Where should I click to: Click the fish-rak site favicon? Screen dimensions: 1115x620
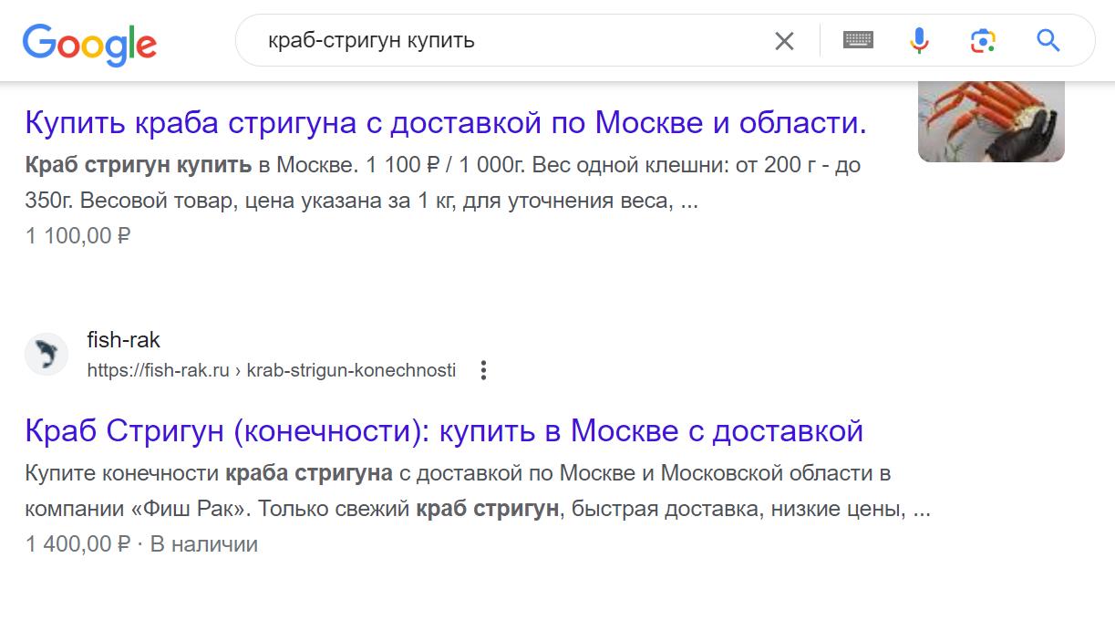pos(46,354)
